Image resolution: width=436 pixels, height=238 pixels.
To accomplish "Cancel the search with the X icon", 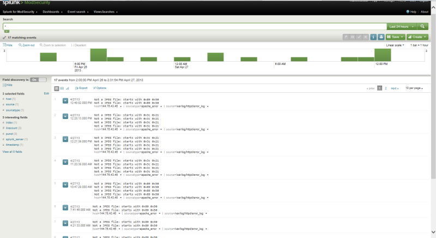I will [366, 37].
